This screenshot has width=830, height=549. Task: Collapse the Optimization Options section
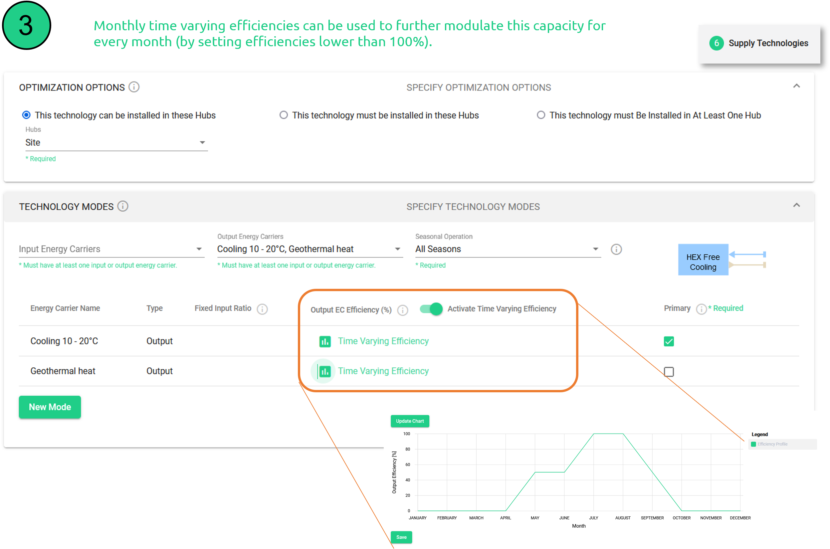point(796,86)
